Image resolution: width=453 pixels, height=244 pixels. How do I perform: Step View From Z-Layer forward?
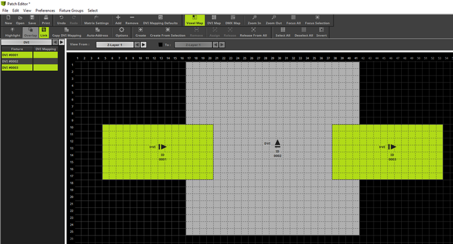pyautogui.click(x=143, y=45)
